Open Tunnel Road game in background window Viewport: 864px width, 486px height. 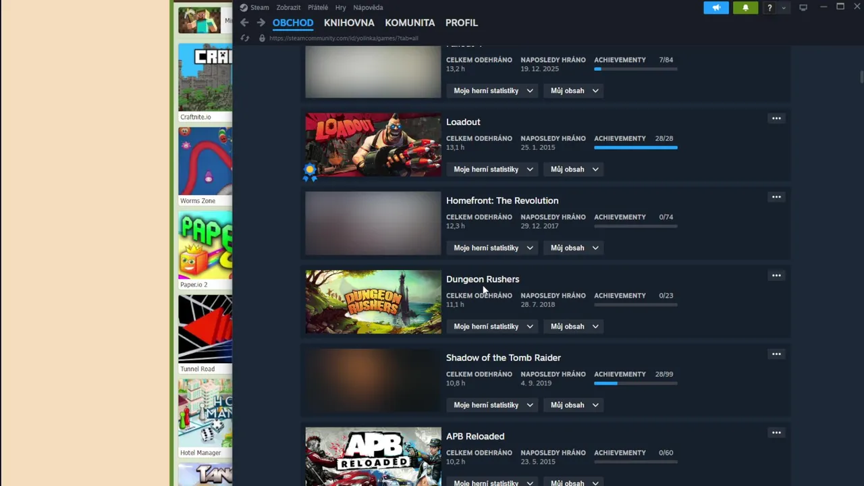[205, 334]
